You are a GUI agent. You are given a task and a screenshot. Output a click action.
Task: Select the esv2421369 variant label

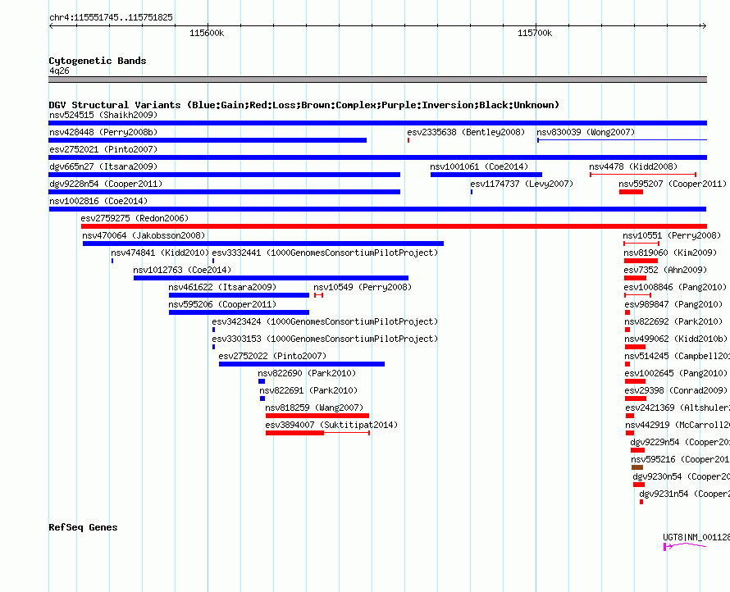pos(678,408)
